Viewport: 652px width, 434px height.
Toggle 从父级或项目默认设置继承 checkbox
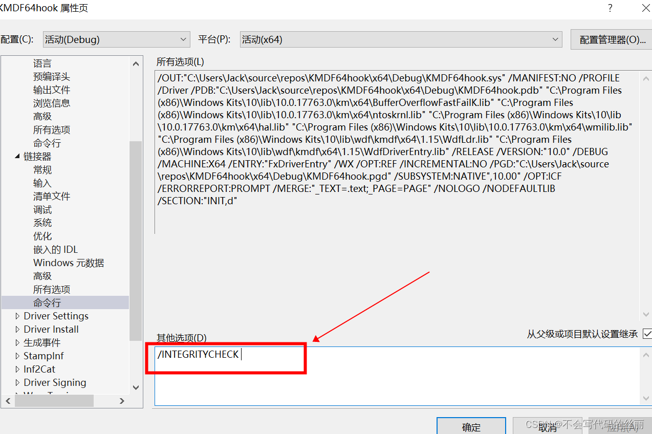coord(647,334)
